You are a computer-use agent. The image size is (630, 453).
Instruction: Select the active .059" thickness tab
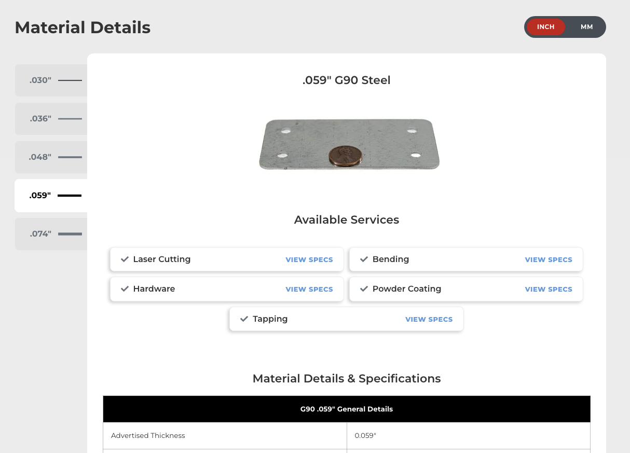(x=40, y=196)
